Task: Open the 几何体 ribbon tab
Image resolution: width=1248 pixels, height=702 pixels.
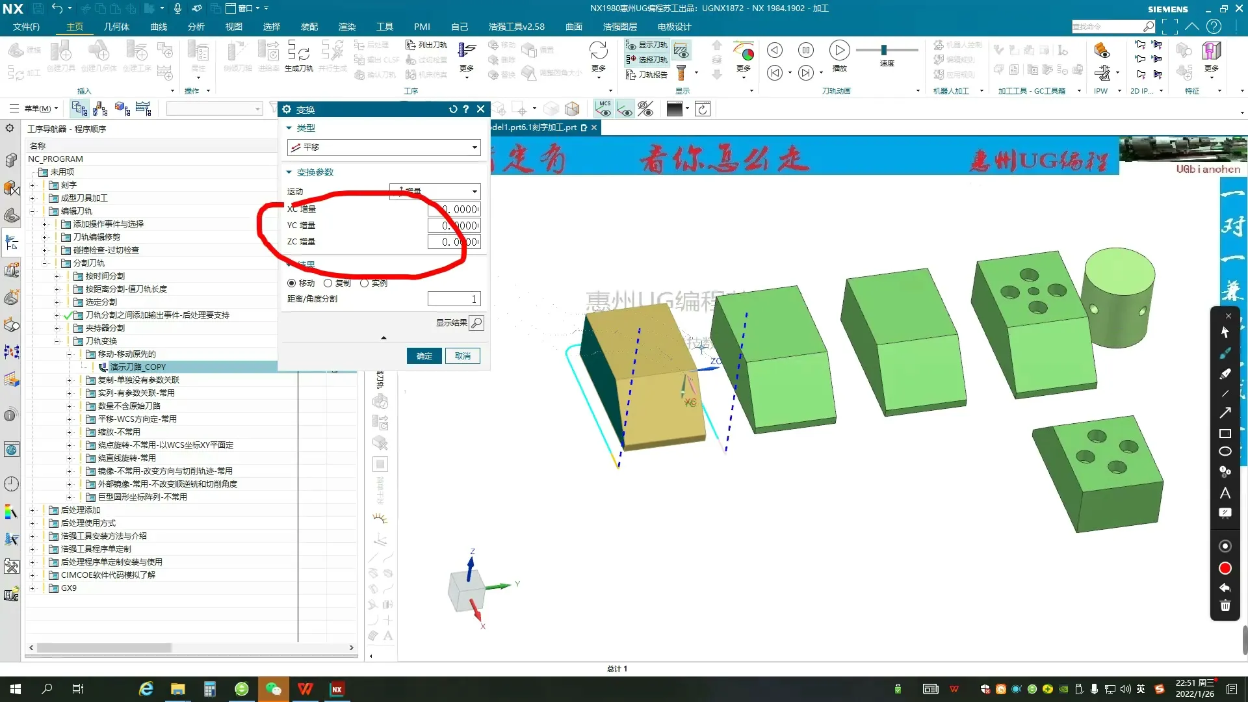Action: [116, 27]
